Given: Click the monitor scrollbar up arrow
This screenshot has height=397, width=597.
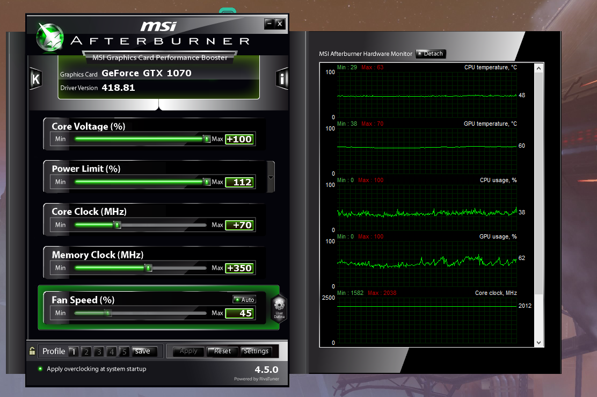Looking at the screenshot, I should pos(538,68).
